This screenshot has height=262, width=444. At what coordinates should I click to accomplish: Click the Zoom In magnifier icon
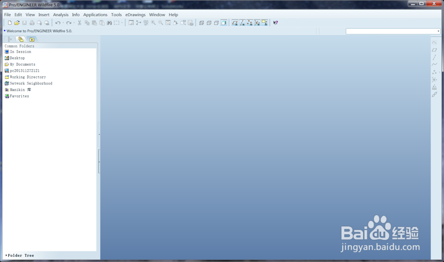tap(153, 23)
